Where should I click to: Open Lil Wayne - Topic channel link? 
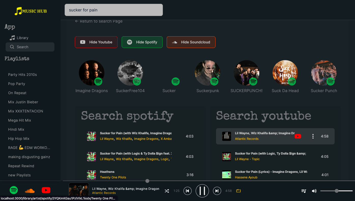(x=247, y=159)
